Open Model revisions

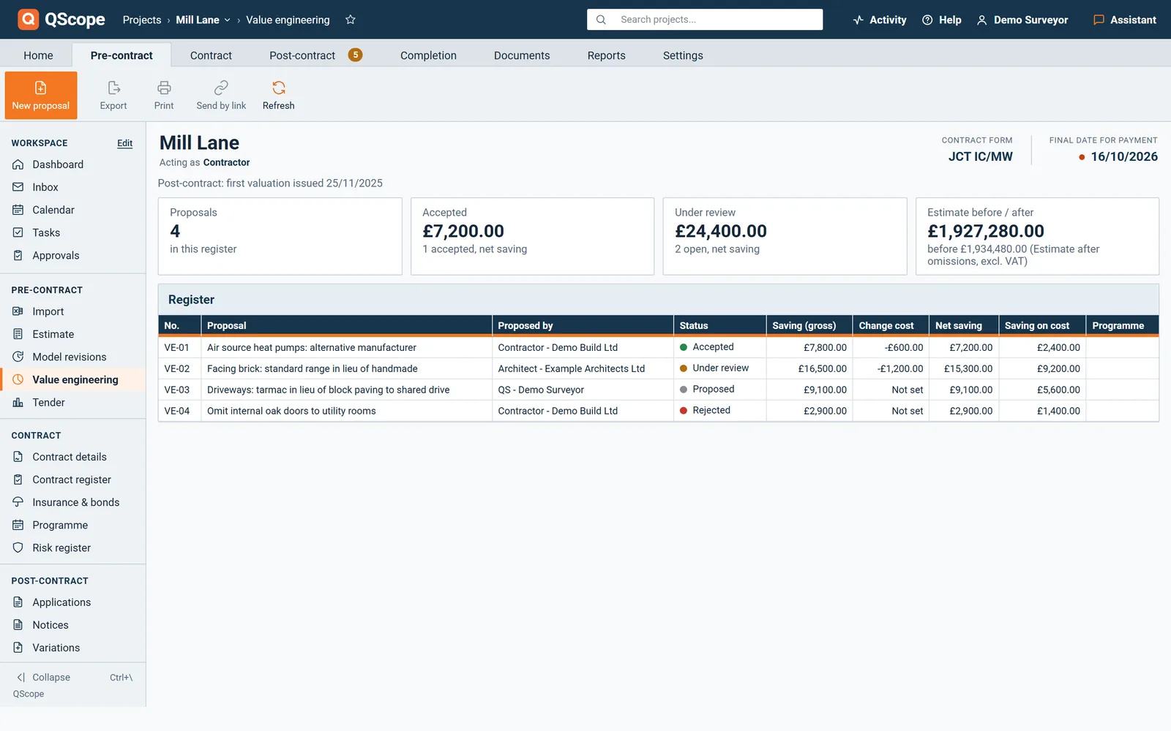pos(73,357)
